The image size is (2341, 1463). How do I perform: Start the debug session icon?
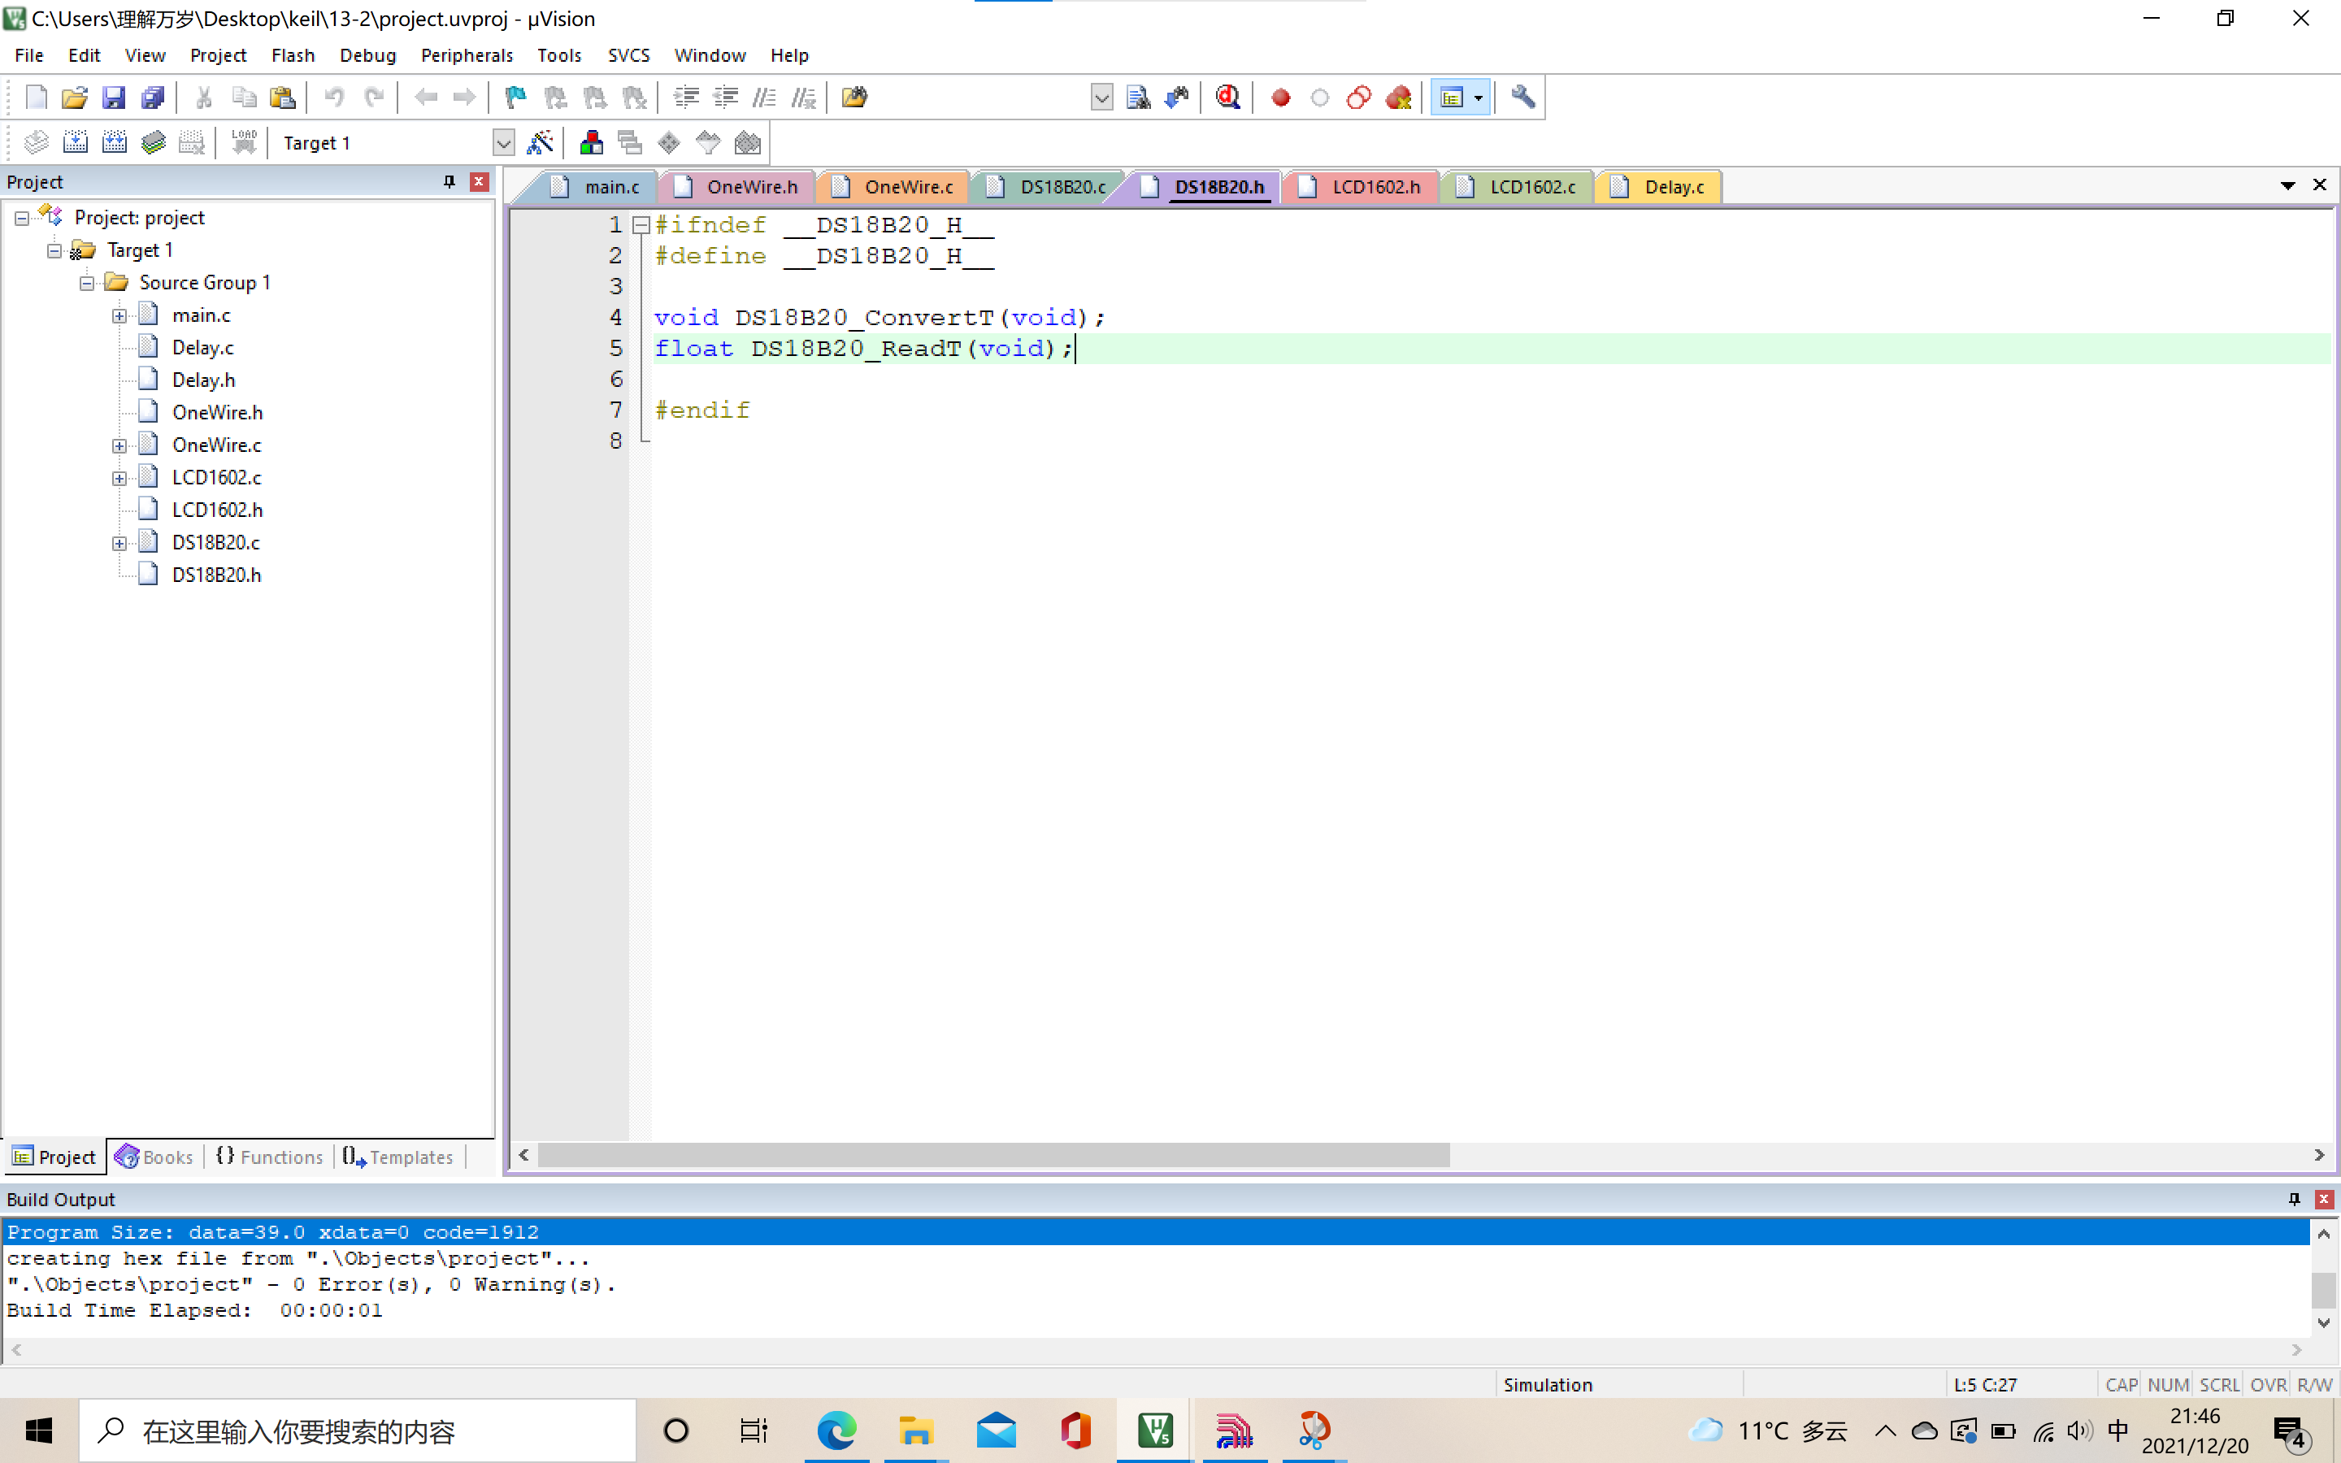point(1228,97)
